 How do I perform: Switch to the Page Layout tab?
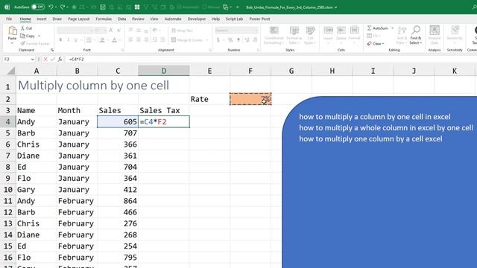78,19
